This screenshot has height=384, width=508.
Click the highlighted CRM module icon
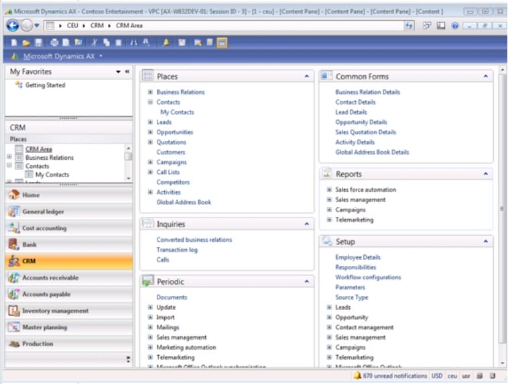[13, 261]
